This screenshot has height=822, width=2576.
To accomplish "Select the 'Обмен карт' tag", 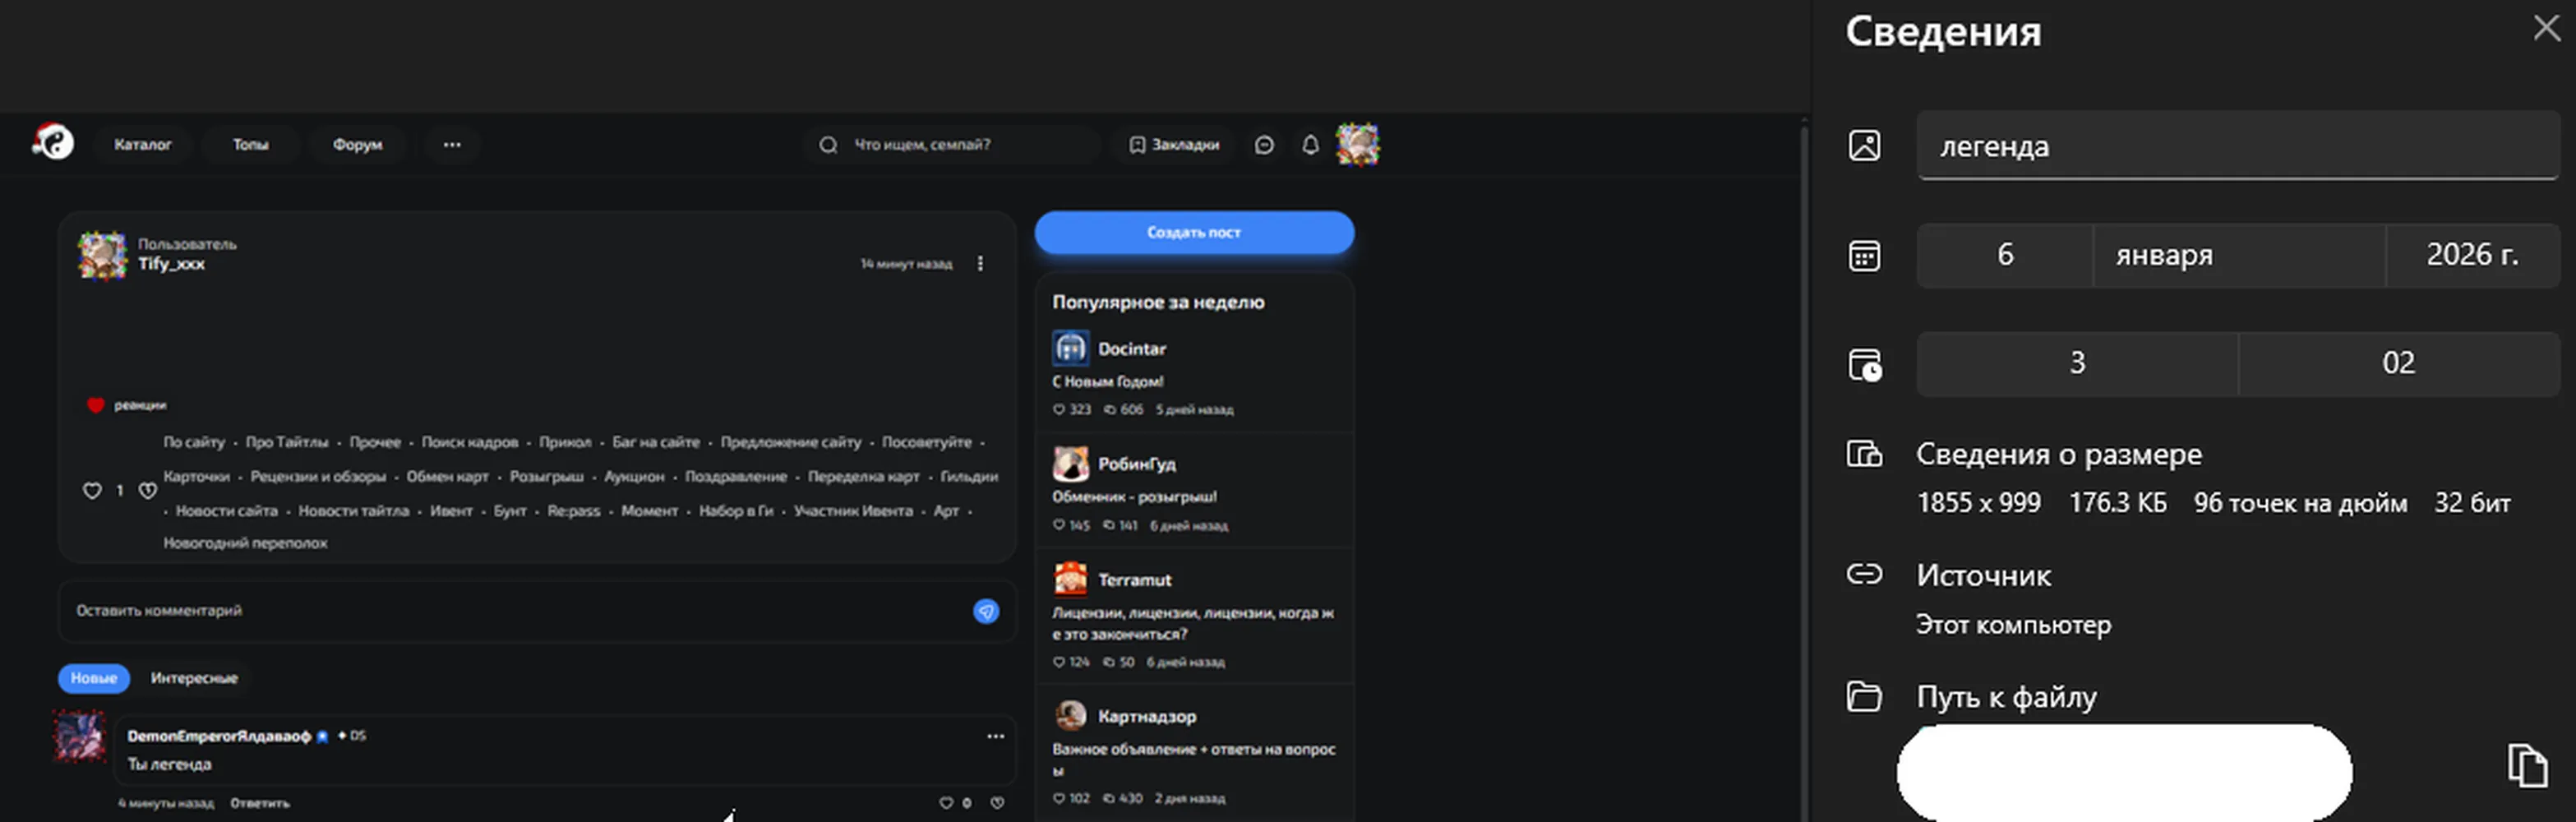I will pyautogui.click(x=447, y=476).
